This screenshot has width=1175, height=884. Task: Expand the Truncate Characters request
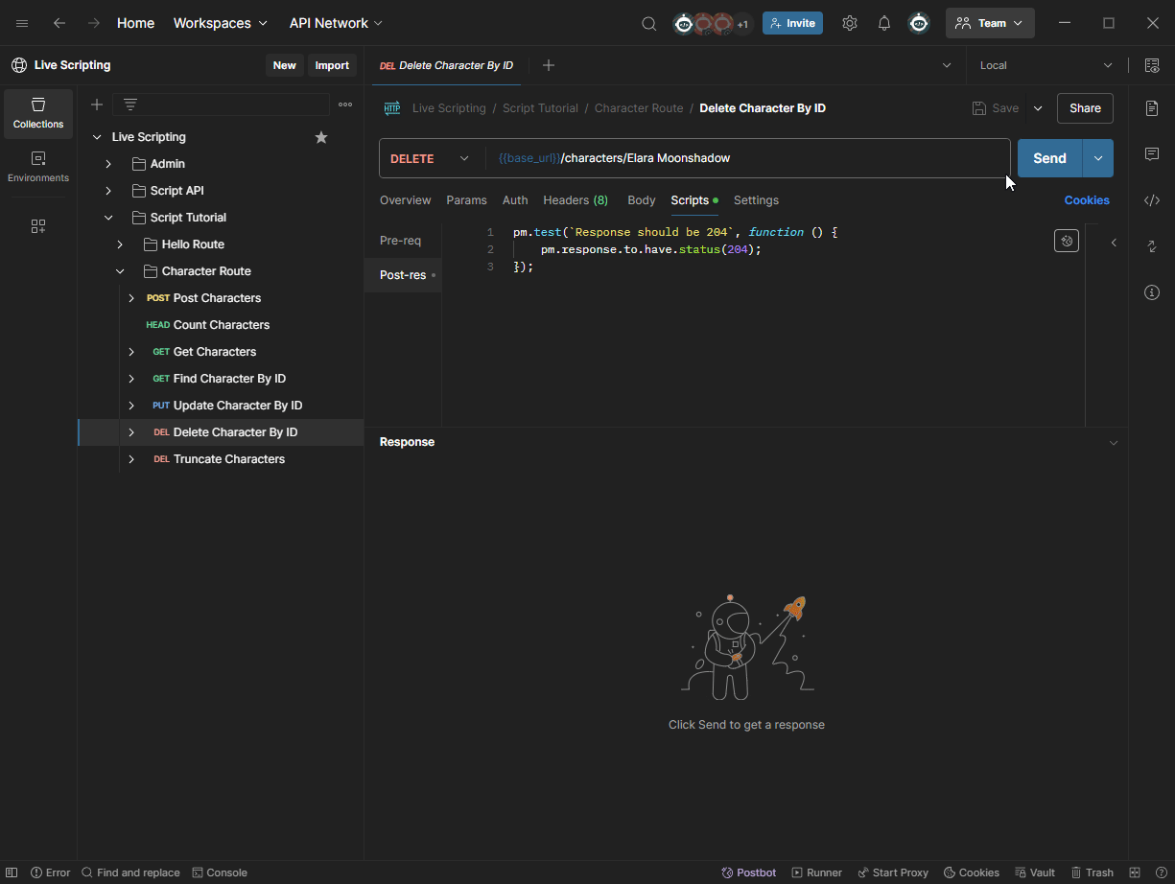131,459
